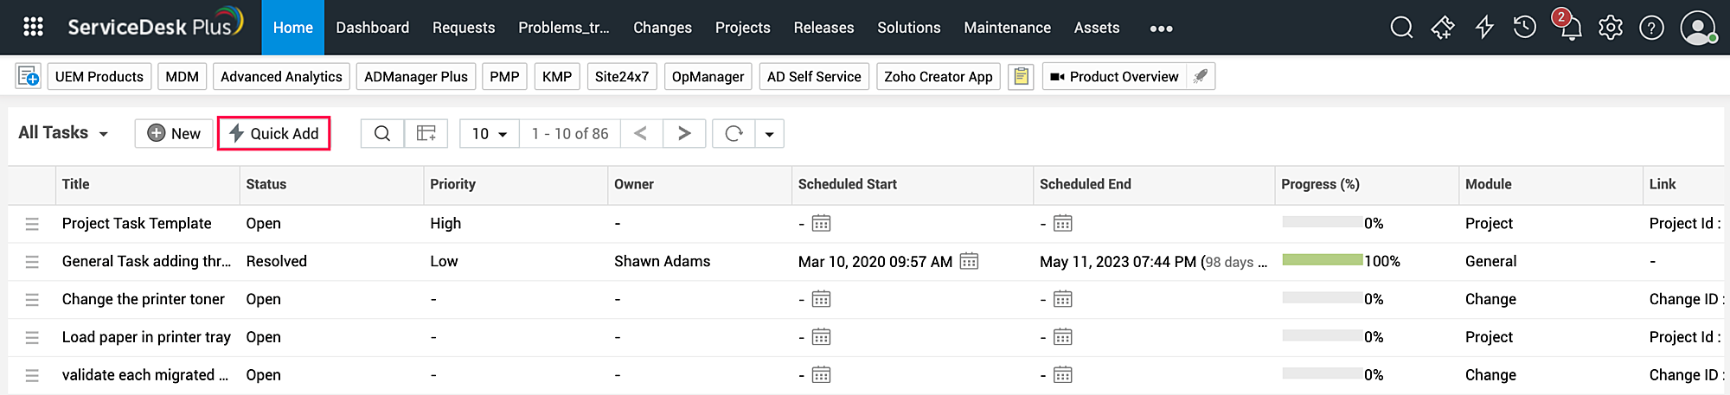Screen dimensions: 1730x395
Task: Search tasks using the list magnifier icon
Action: pyautogui.click(x=382, y=133)
